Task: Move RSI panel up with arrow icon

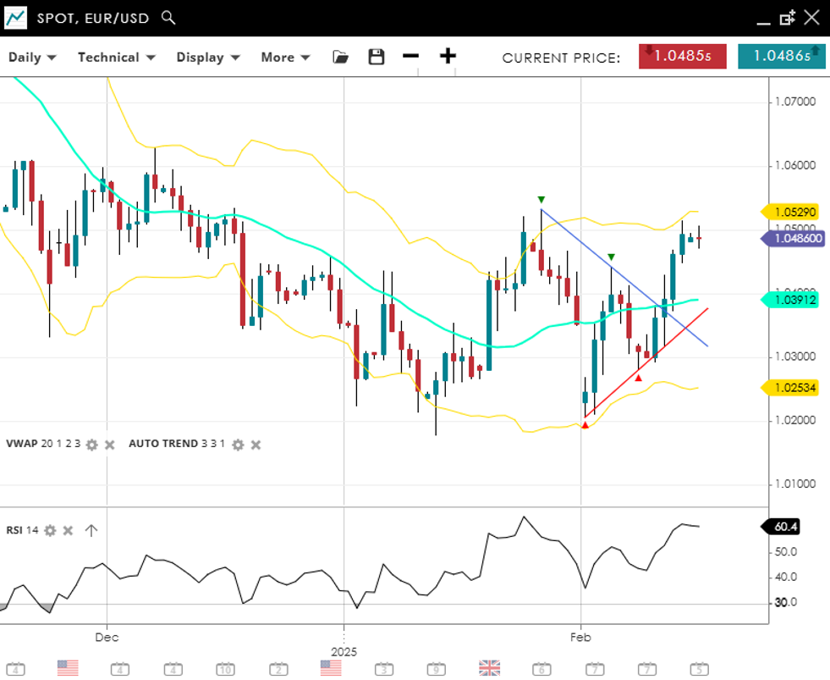Action: pos(91,531)
